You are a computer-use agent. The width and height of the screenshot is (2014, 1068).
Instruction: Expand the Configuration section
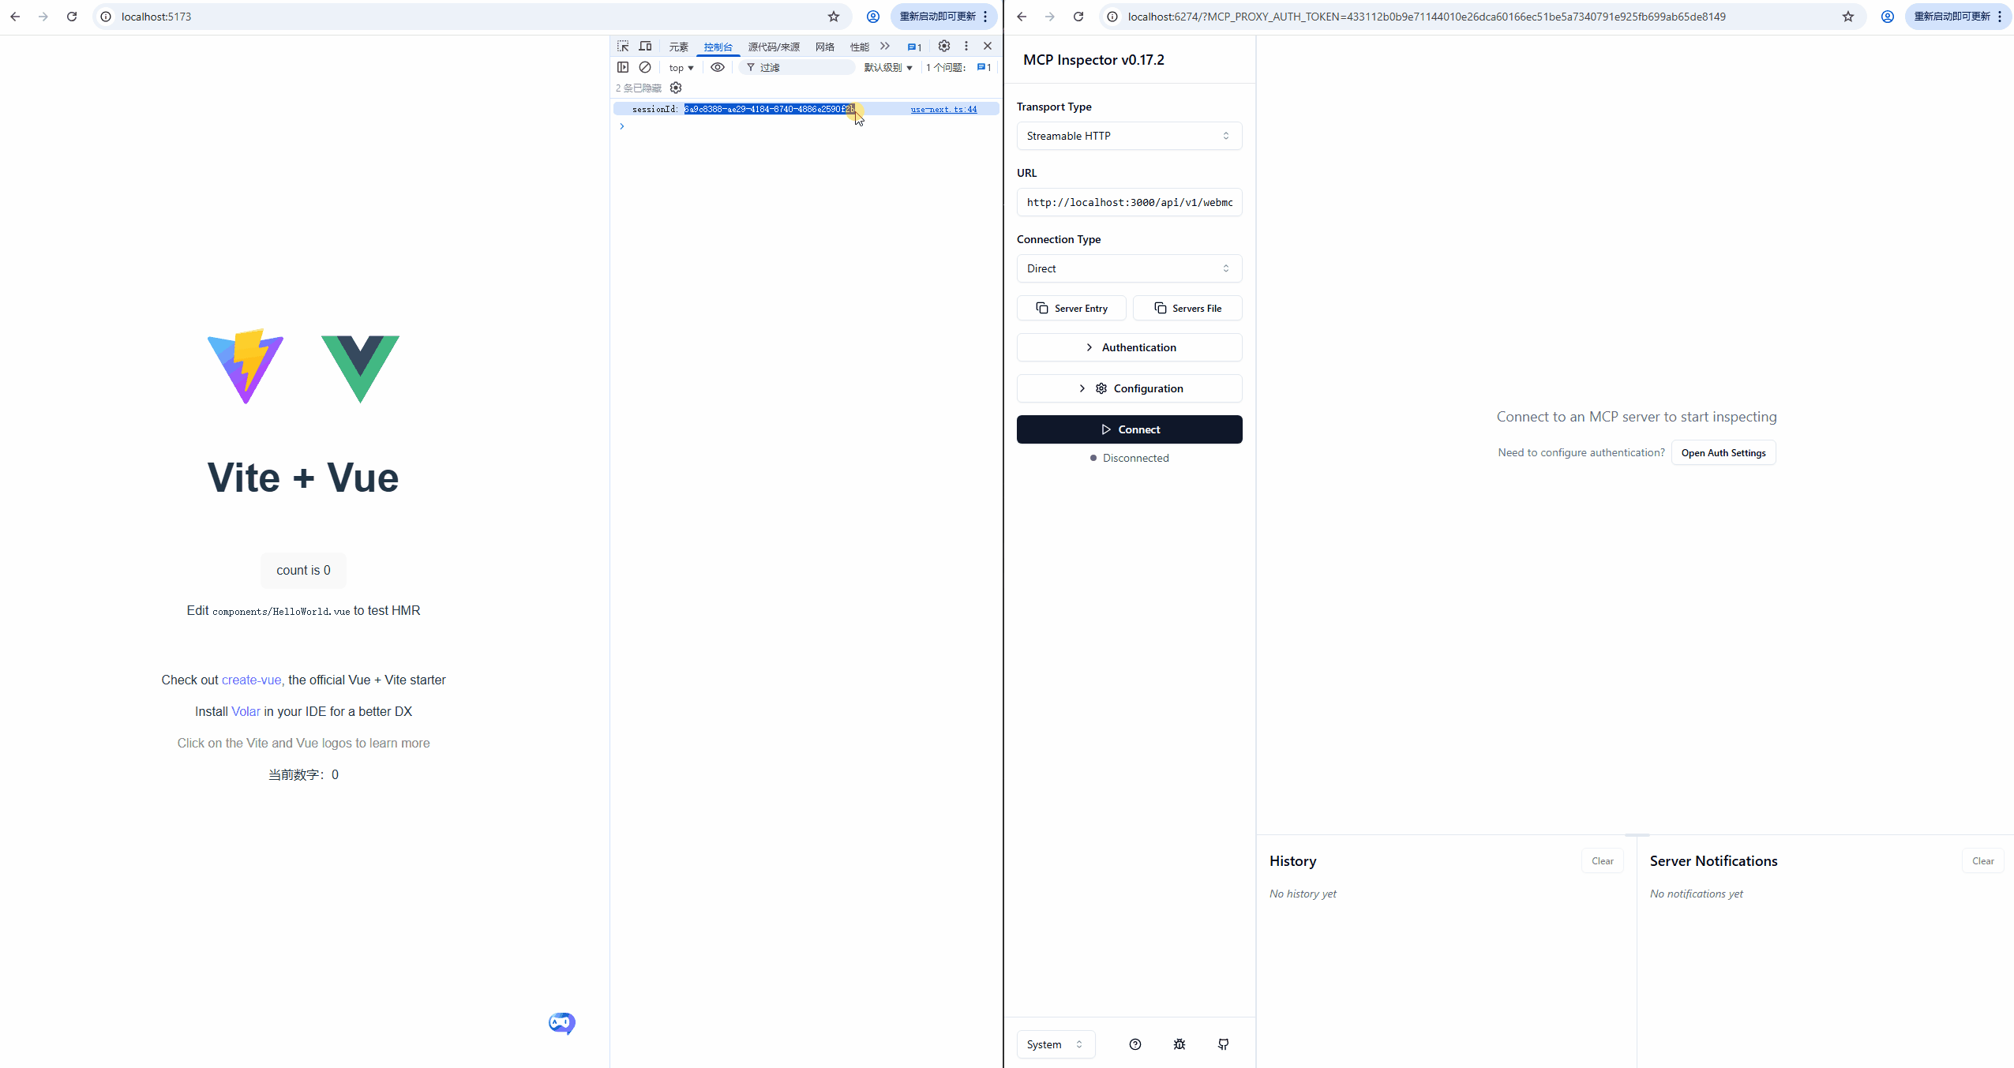click(1128, 388)
